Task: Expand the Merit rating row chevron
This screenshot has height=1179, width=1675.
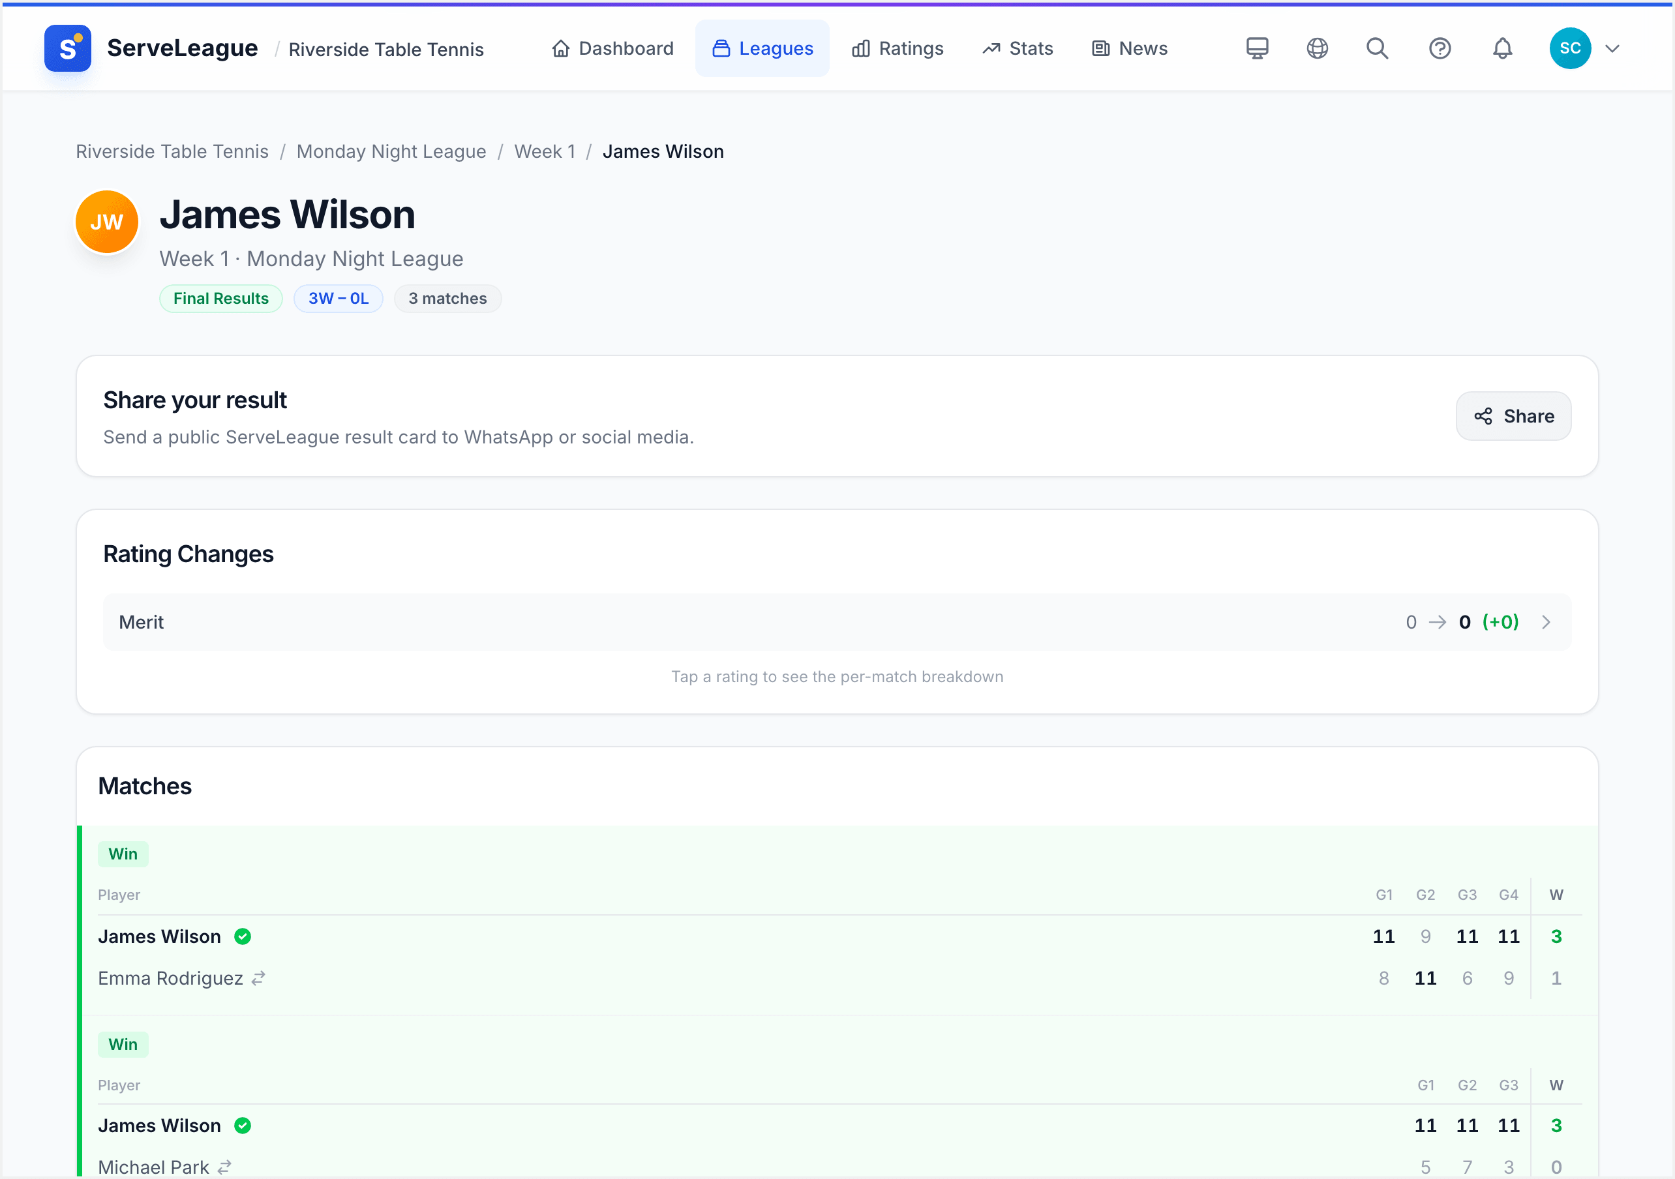Action: 1546,621
